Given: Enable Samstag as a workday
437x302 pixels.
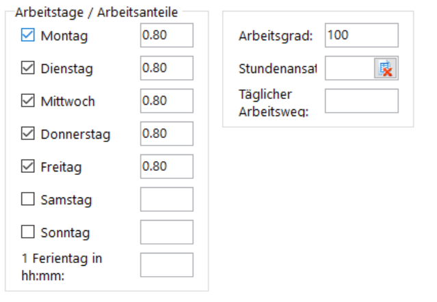Looking at the screenshot, I should point(28,200).
